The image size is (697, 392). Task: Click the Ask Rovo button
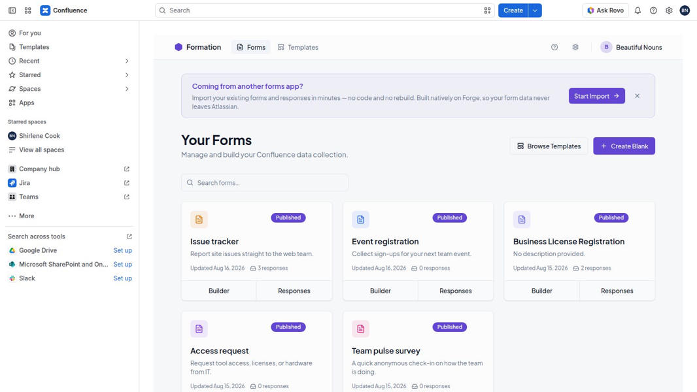tap(605, 10)
